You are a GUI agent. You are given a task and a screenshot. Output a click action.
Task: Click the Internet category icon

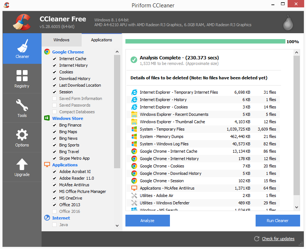47,218
